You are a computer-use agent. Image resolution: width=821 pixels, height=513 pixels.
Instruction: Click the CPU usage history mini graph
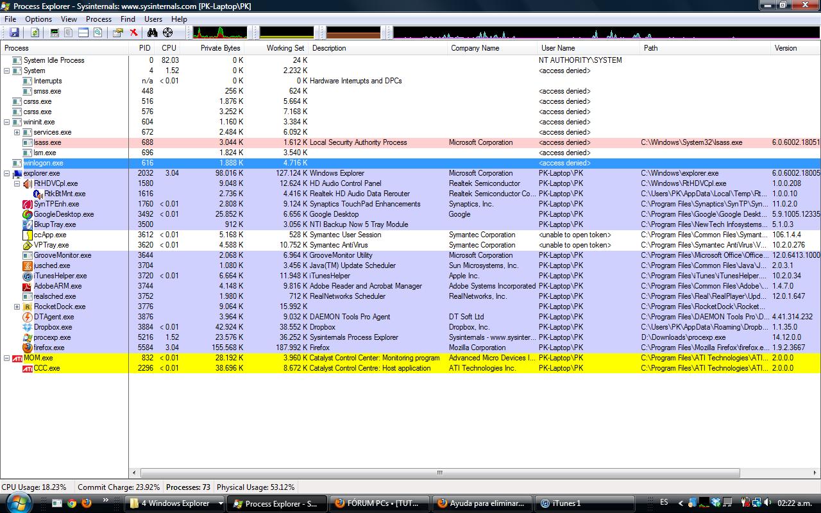point(219,33)
